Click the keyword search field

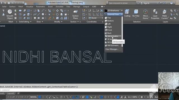pyautogui.click(x=122, y=3)
